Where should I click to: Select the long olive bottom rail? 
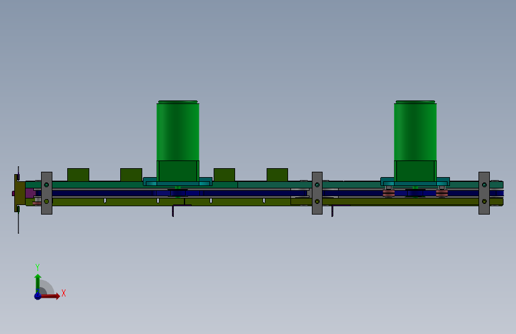[263, 202]
